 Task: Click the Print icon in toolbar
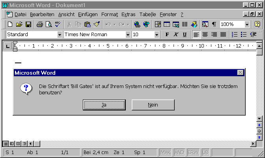pyautogui.click(x=40, y=24)
